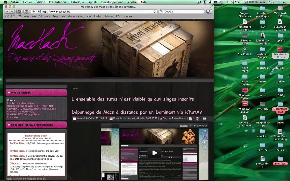Open the Fichier menu
This screenshot has height=181, width=290.
[x=27, y=2]
